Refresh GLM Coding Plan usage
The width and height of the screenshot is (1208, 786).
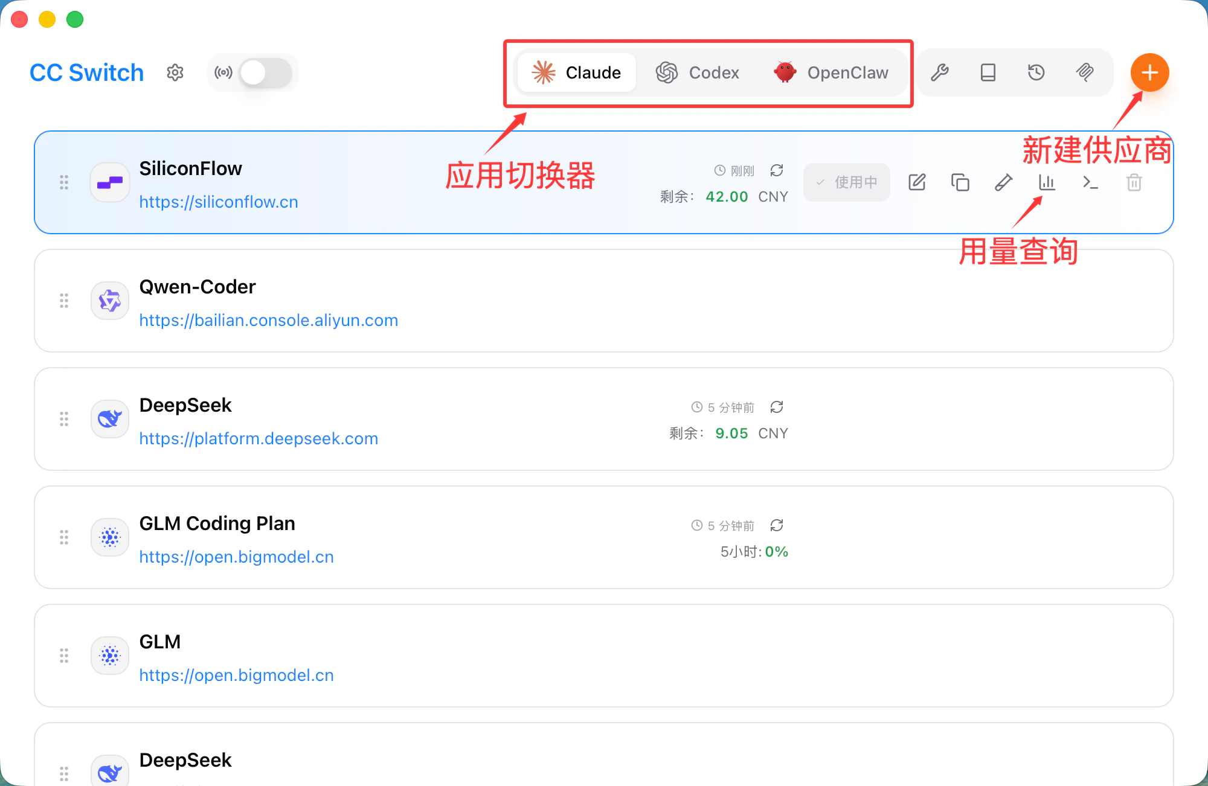[x=777, y=526]
